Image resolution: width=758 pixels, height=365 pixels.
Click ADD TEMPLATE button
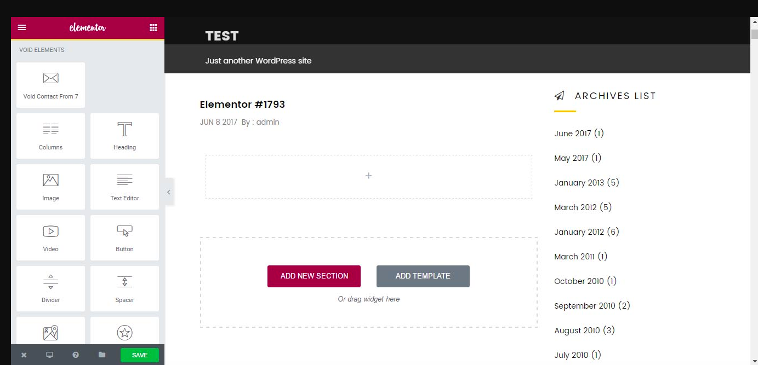[423, 276]
